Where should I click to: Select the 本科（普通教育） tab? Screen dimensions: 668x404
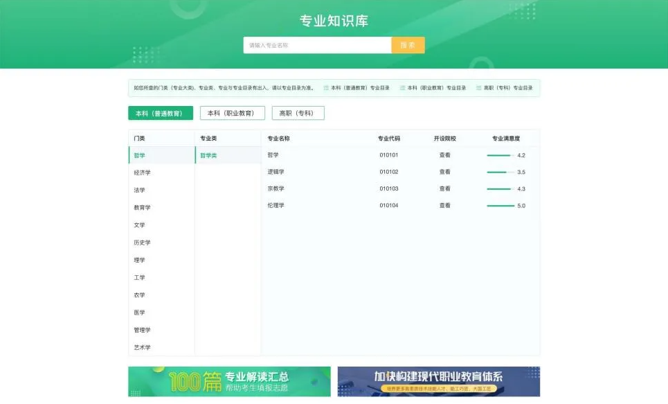coord(159,112)
